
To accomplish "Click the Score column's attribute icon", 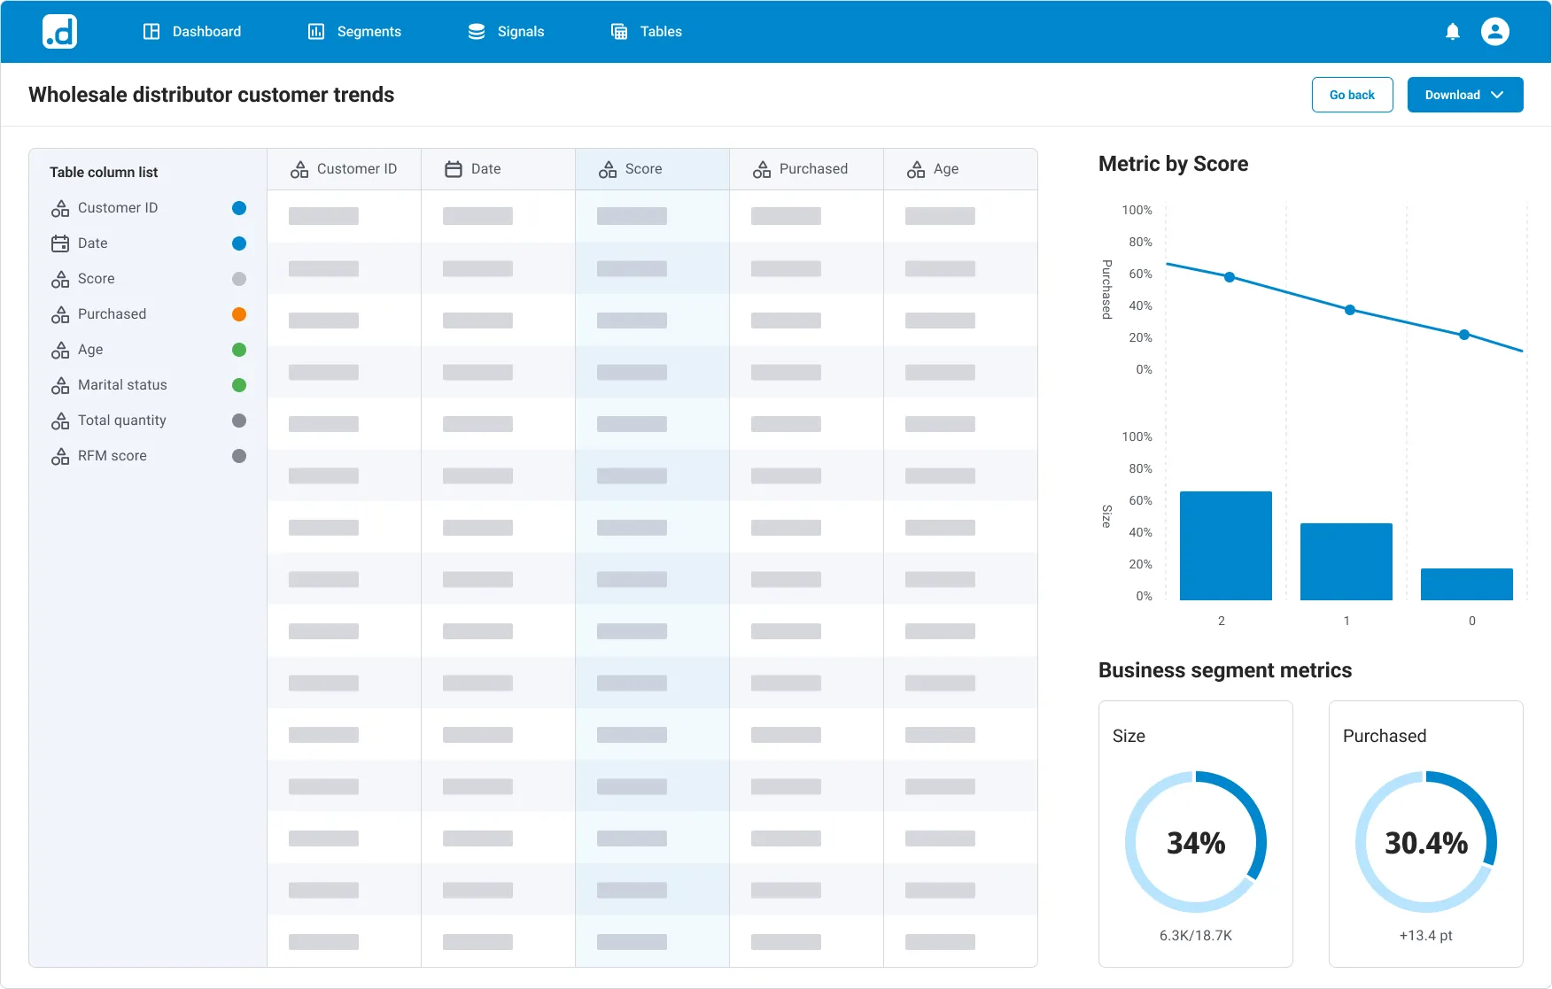I will (608, 168).
